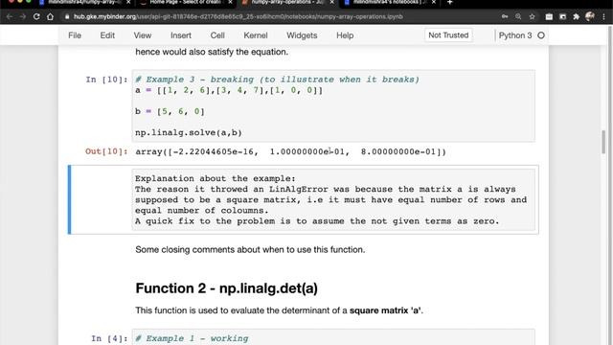Click the 'b = [5, 6, 0]' code line
613x345 pixels.
click(170, 111)
